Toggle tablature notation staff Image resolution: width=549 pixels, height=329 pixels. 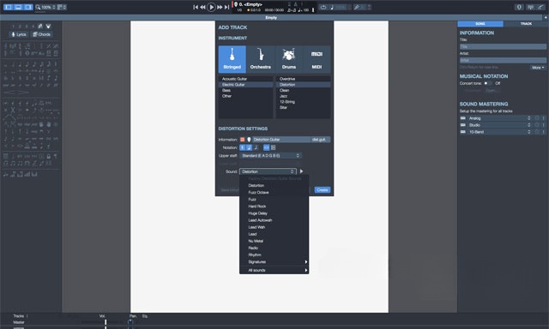click(249, 147)
